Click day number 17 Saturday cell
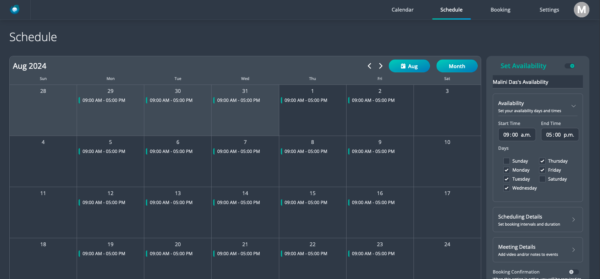The image size is (600, 279). (447, 212)
